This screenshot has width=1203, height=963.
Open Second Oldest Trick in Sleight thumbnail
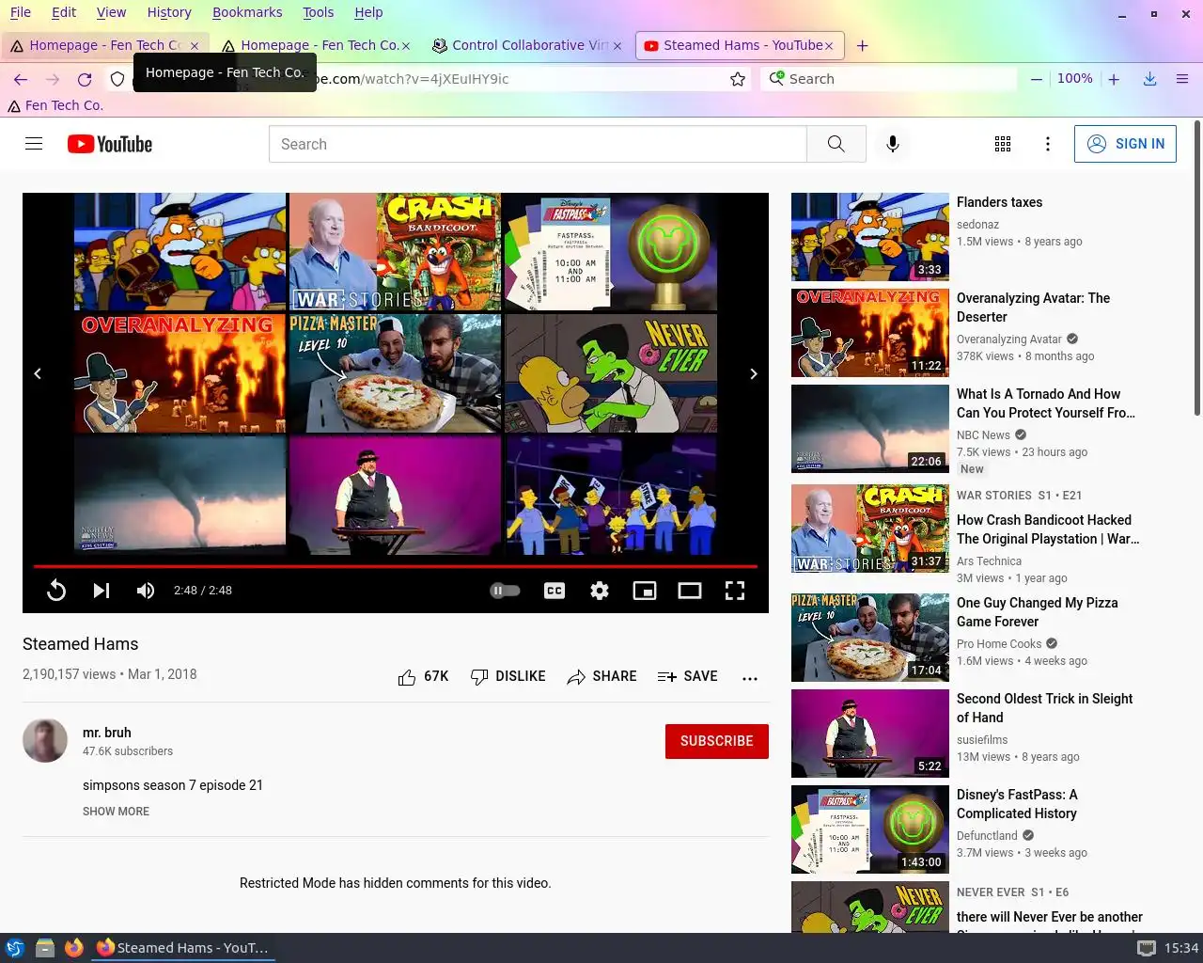click(x=870, y=734)
